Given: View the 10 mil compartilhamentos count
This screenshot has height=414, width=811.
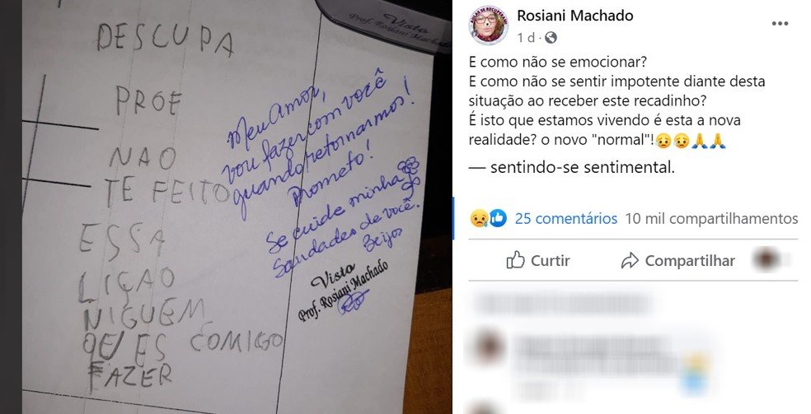Looking at the screenshot, I should (711, 219).
